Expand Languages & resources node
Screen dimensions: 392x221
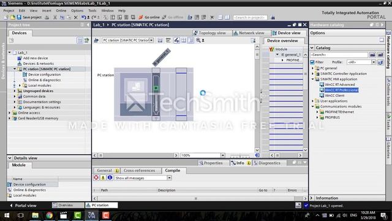(15, 107)
